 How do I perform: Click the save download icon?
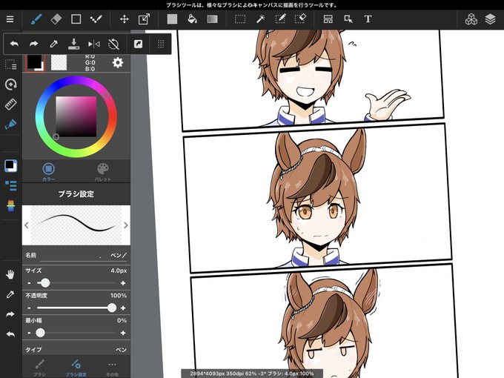(x=73, y=44)
